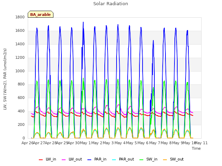Click the red LW_in legend swatch

pos(41,160)
